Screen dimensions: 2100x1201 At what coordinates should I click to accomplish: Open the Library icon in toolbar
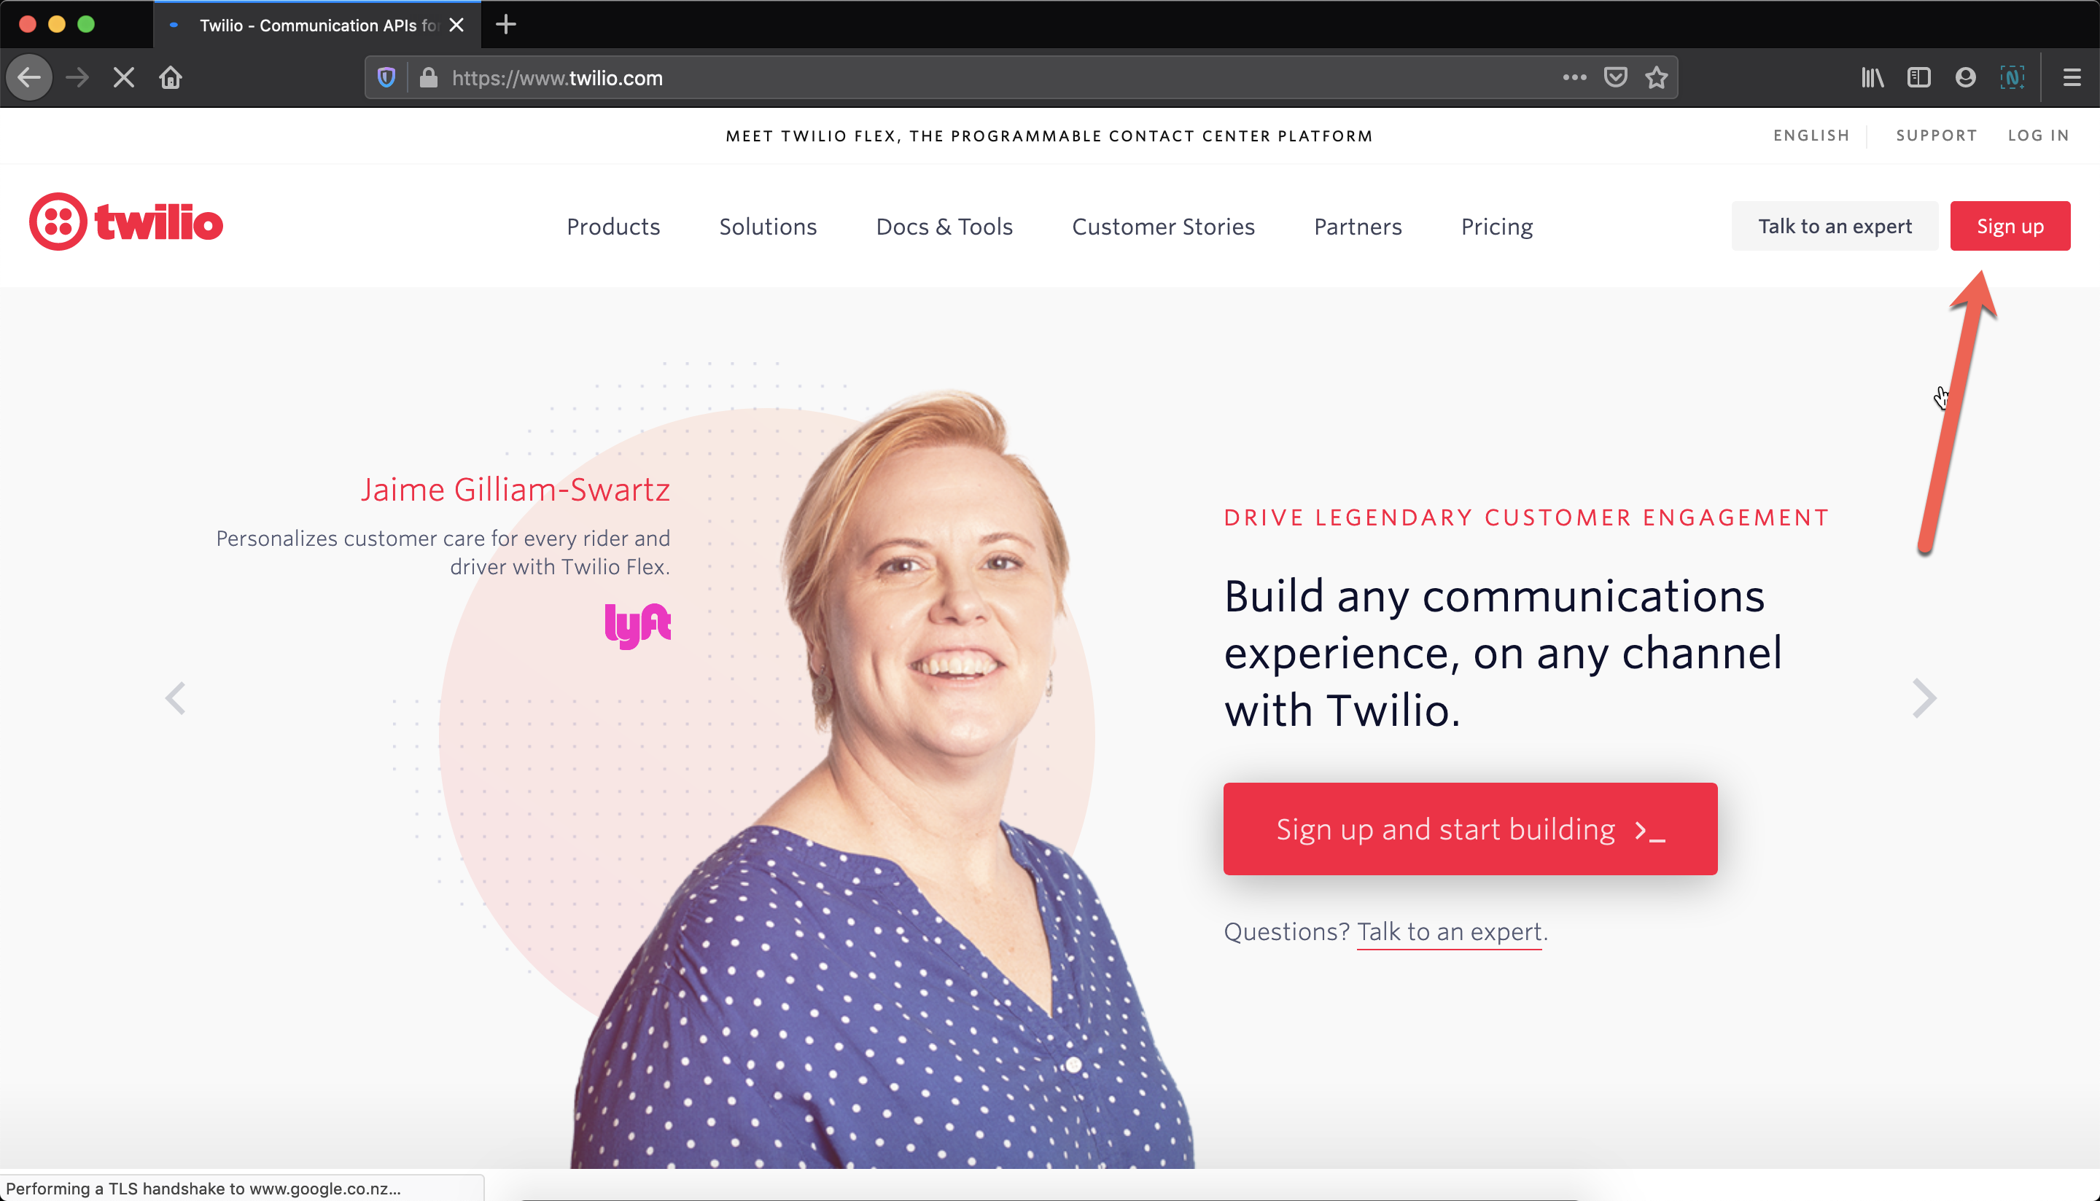[x=1872, y=77]
